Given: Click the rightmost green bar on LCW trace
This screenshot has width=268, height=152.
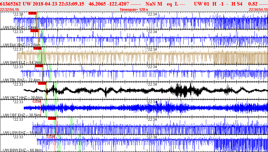Looking at the screenshot, I should [x=71, y=126].
